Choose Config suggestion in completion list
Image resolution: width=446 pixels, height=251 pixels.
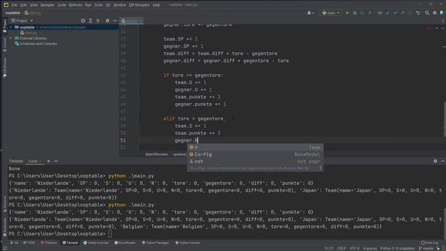[255, 154]
